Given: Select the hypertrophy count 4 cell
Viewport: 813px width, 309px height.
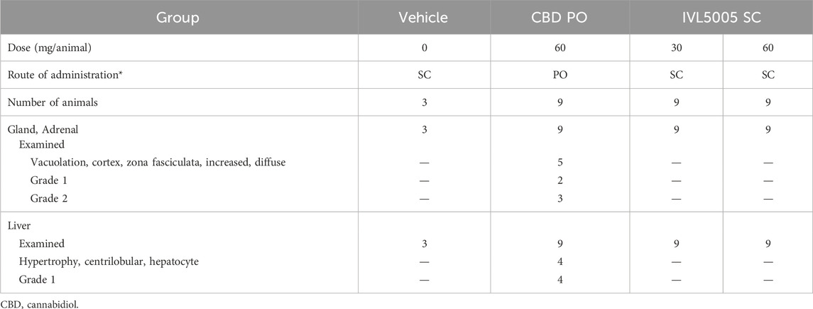Looking at the screenshot, I should pyautogui.click(x=561, y=261).
